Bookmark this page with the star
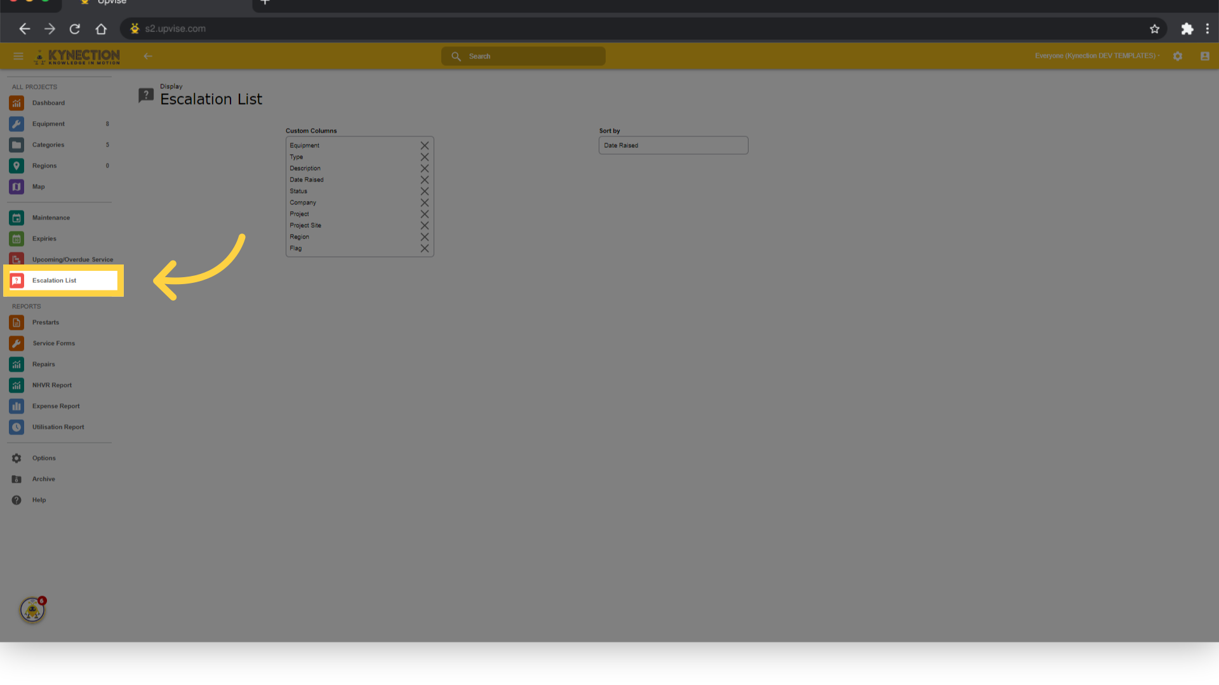Viewport: 1219px width, 685px height. (x=1154, y=29)
